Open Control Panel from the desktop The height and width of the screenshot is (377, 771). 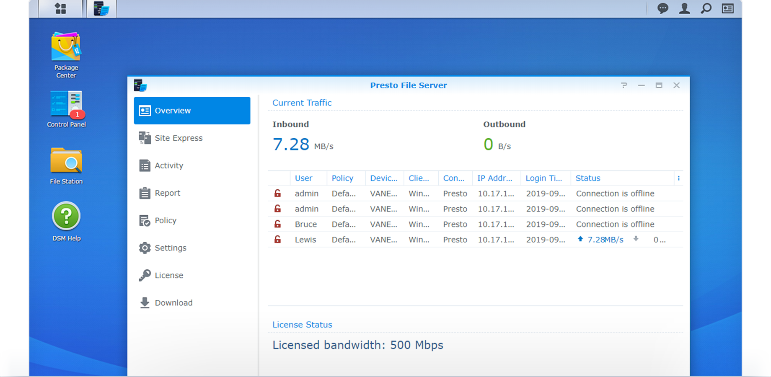pos(66,109)
